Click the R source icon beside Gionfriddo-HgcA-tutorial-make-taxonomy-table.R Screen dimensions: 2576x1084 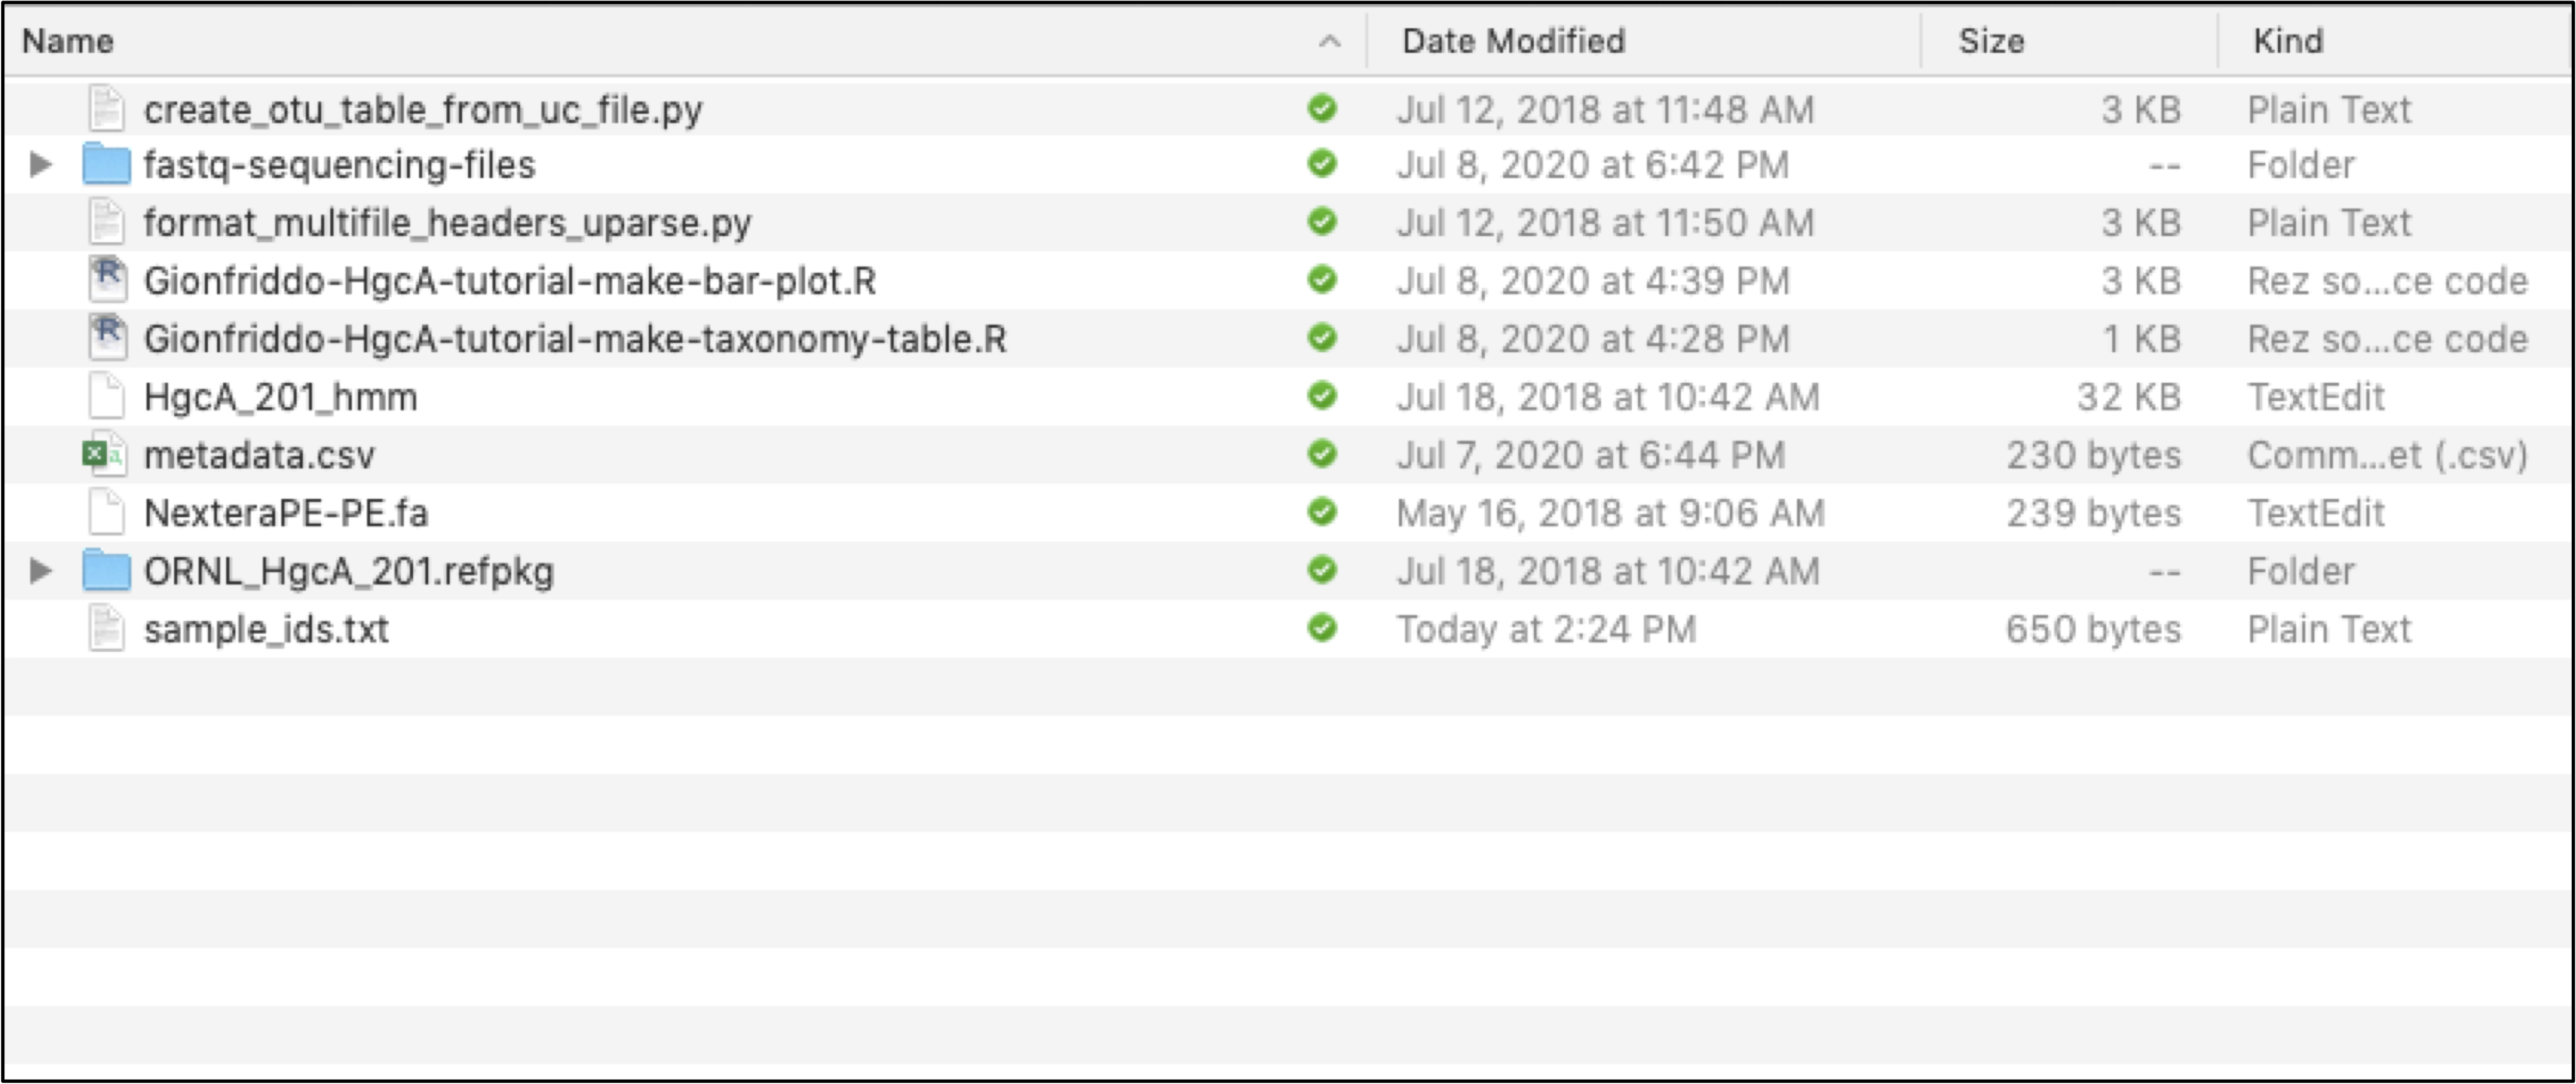pos(108,339)
